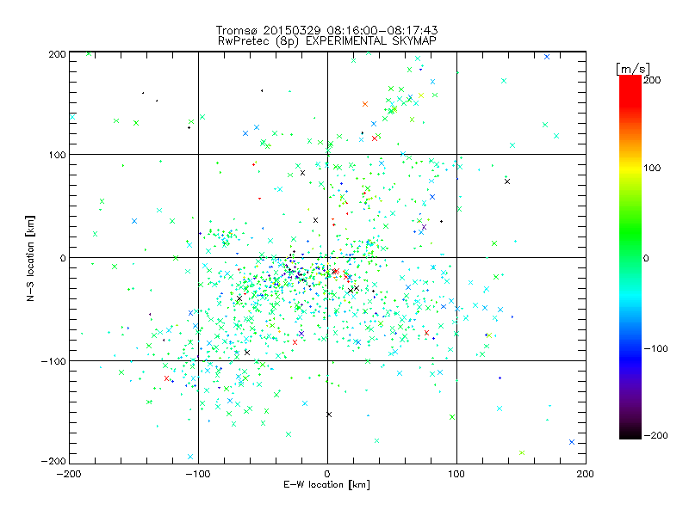Click the '-200' tick label on N-S axis

53,461
